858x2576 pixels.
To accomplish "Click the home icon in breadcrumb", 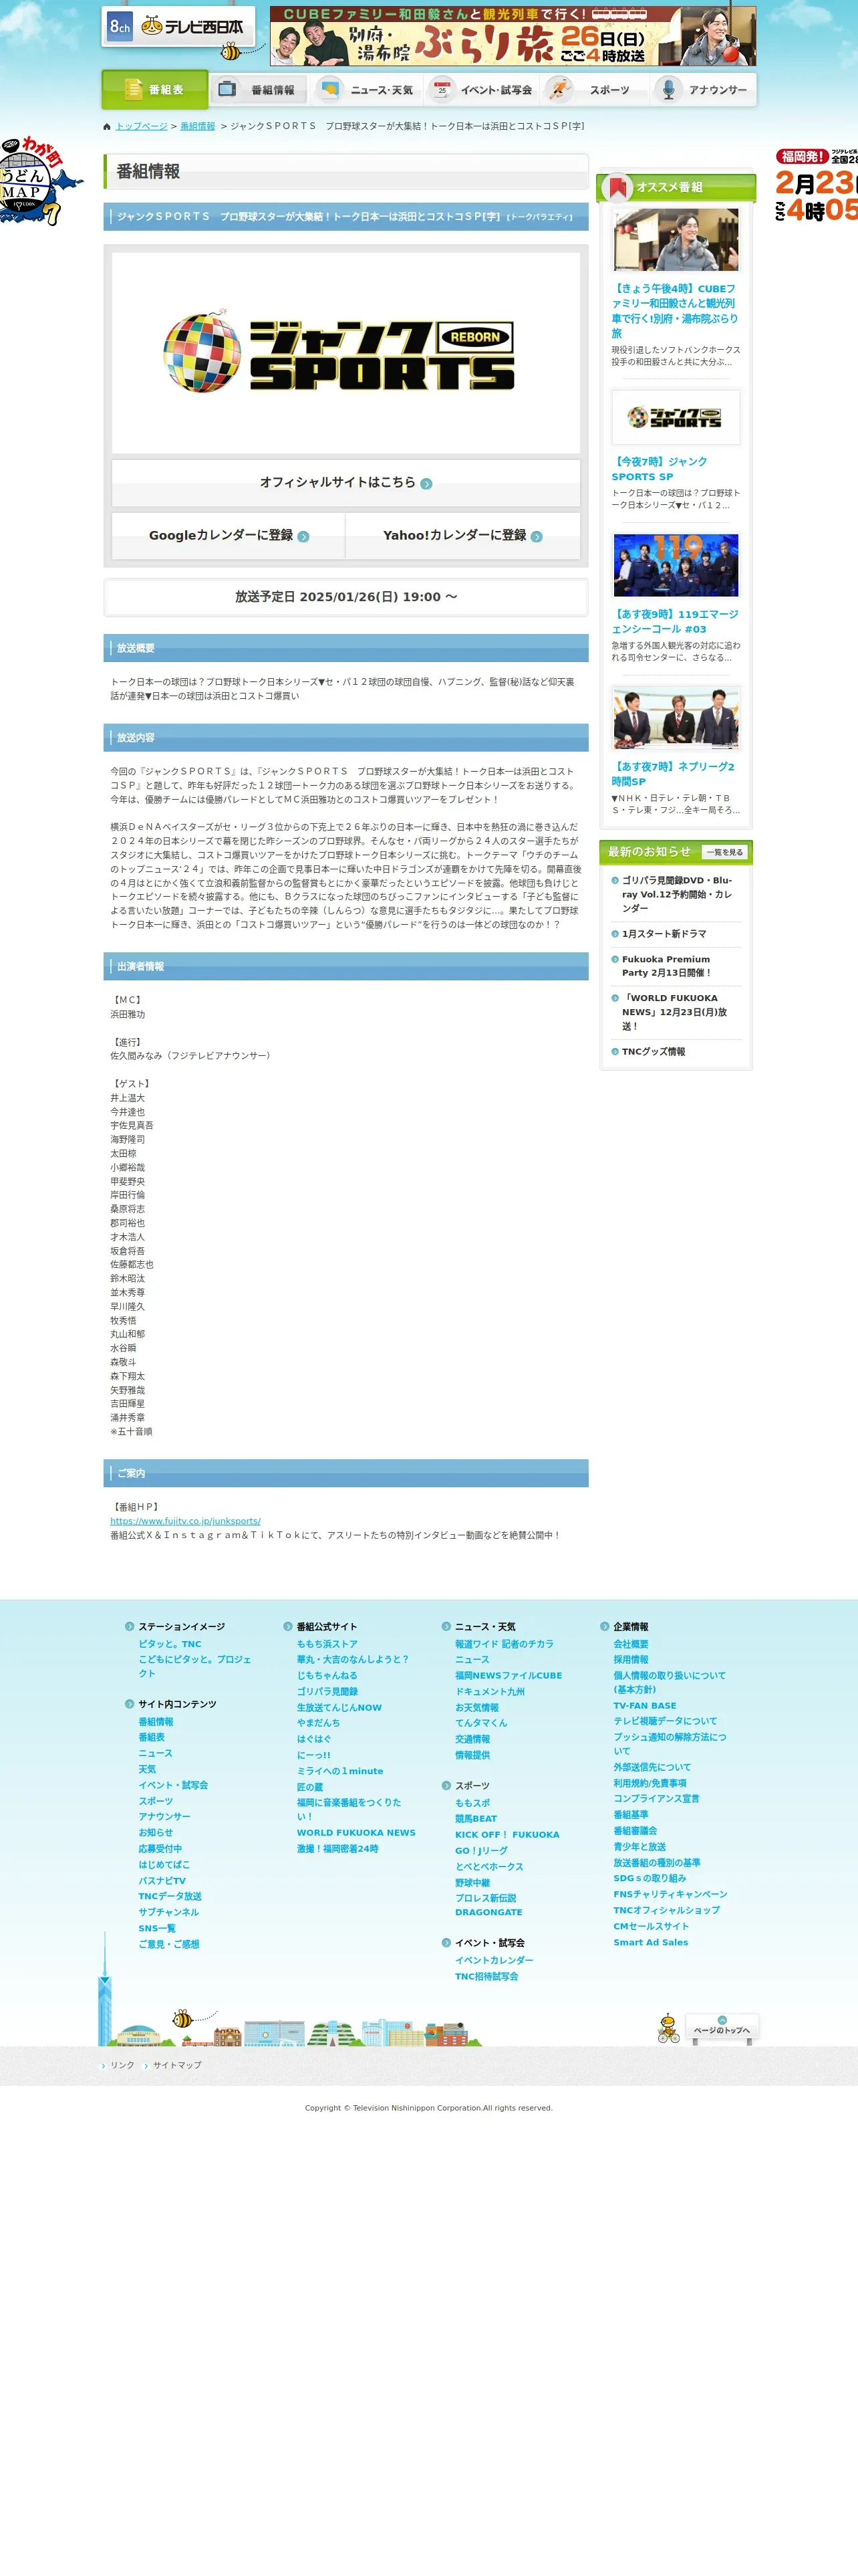I will (107, 127).
